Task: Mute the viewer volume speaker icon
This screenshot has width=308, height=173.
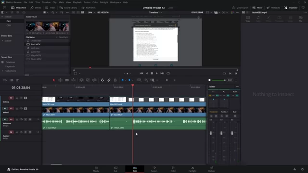Action: pos(210,80)
